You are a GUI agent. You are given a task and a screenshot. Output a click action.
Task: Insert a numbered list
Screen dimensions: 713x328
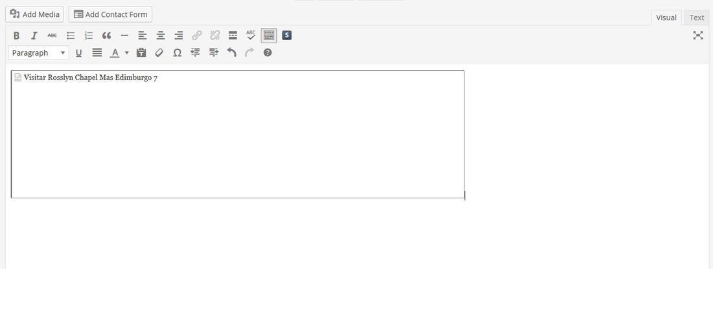coord(89,36)
